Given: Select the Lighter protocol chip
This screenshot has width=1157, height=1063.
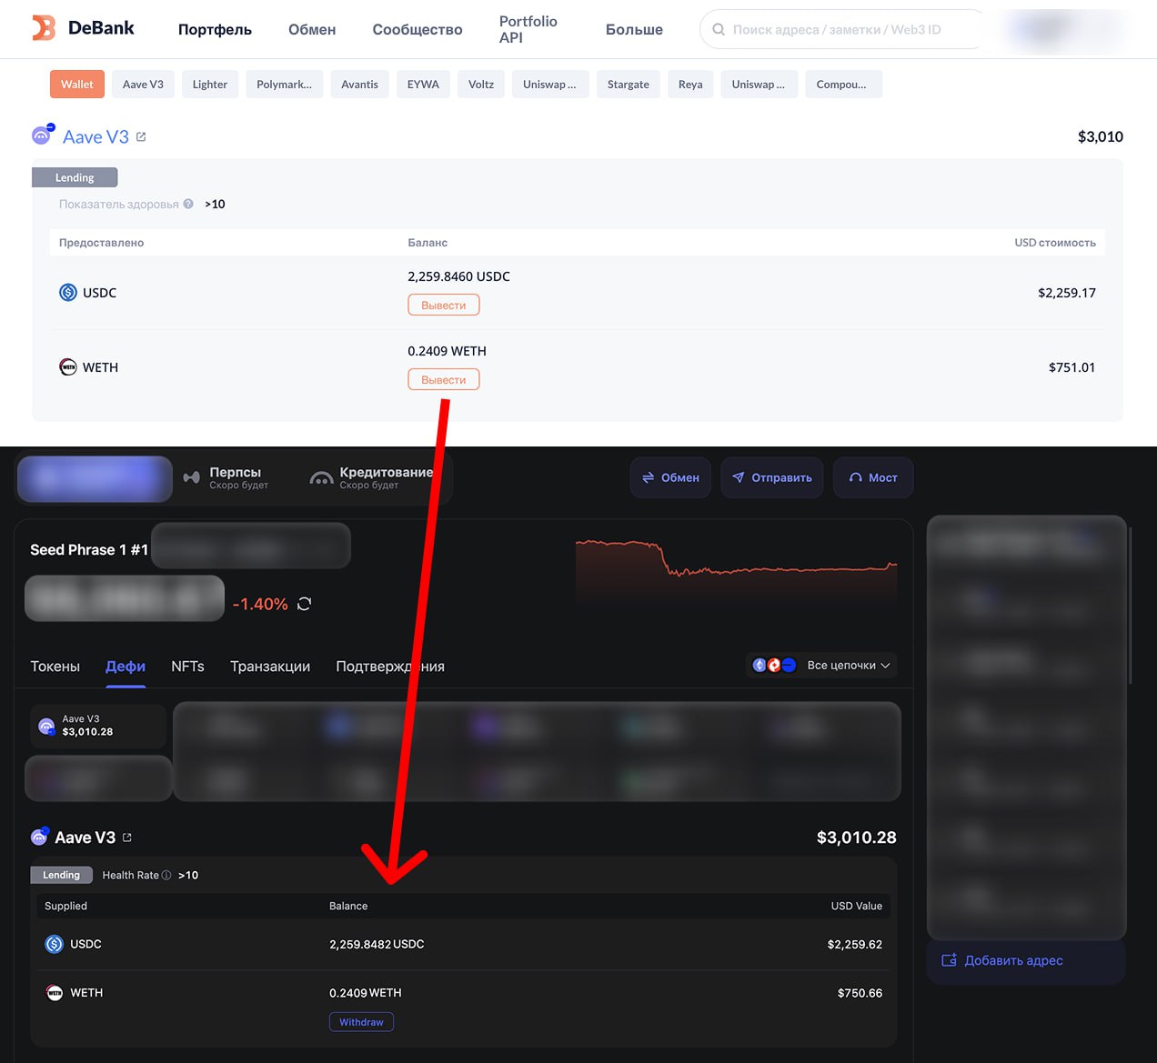Looking at the screenshot, I should 210,85.
